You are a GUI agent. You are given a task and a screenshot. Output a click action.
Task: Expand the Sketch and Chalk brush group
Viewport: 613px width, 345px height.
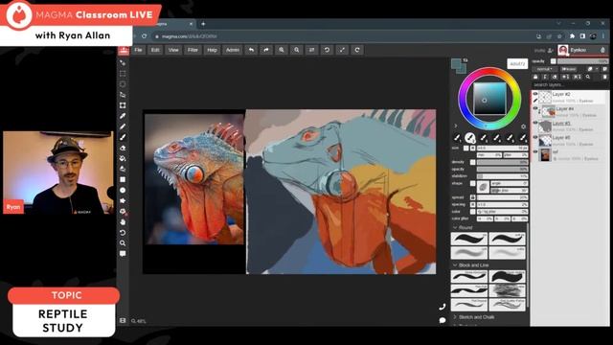455,317
